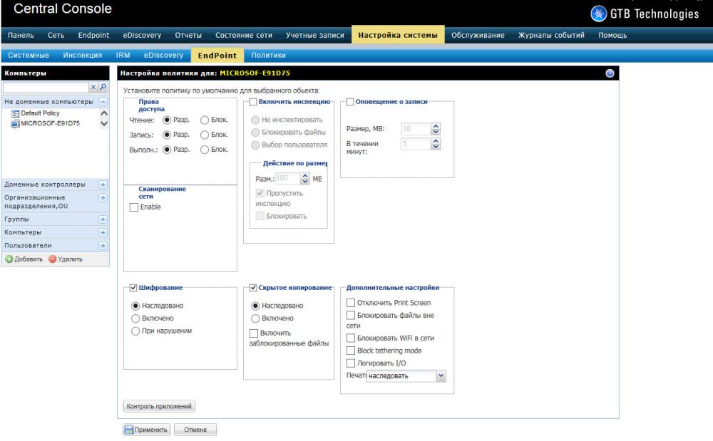Open the Endpoint top menu item
This screenshot has width=713, height=441.
click(x=93, y=36)
